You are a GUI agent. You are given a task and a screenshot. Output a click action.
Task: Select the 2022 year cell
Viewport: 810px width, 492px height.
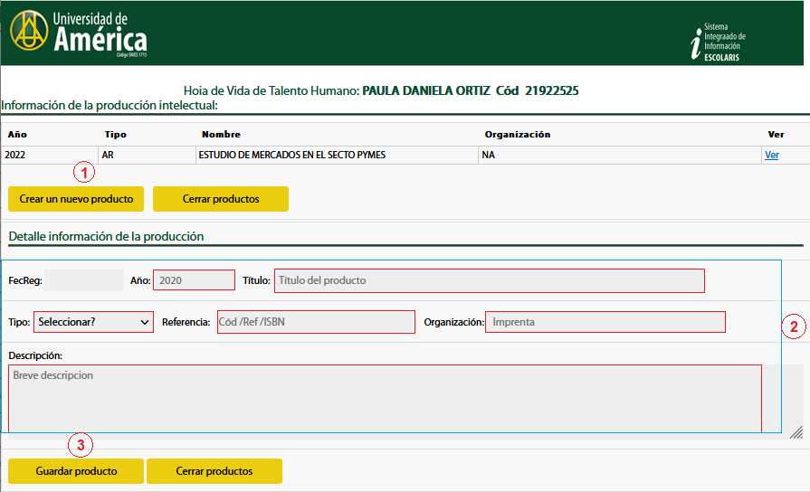(x=50, y=155)
